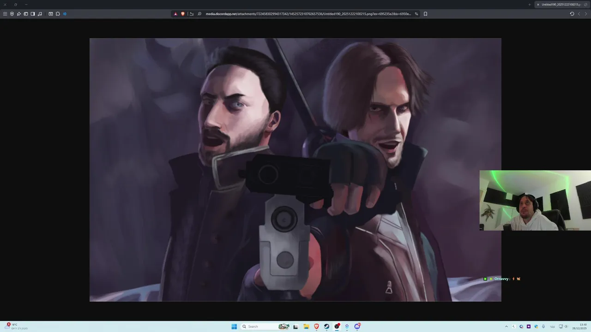Image resolution: width=591 pixels, height=332 pixels.
Task: Click the media.discordapp.net URL address field
Action: (x=308, y=14)
